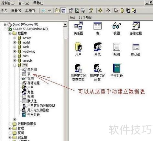Click the green back arrow toolbar button
Image resolution: width=153 pixels, height=141 pixels.
pyautogui.click(x=44, y=10)
